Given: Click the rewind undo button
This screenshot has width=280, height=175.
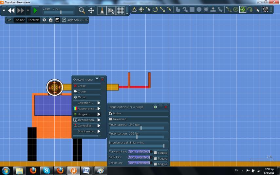Looking at the screenshot, I should (11, 10).
